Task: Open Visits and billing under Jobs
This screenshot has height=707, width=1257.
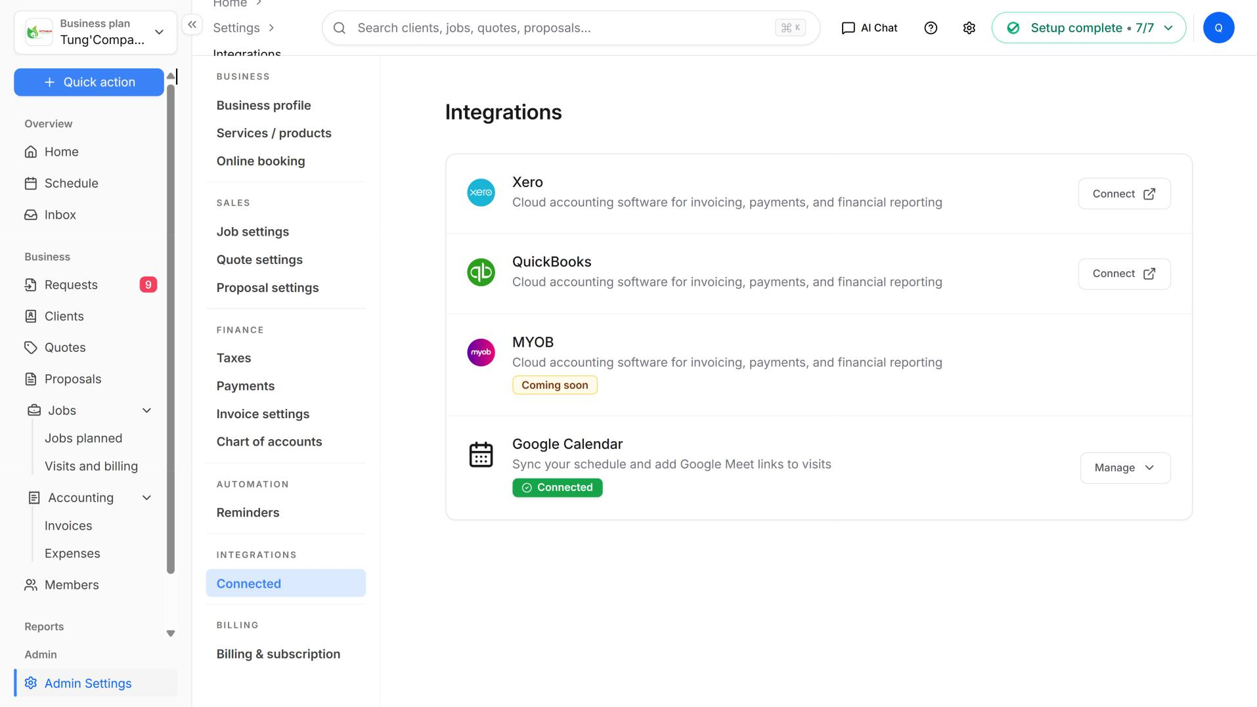Action: tap(91, 466)
